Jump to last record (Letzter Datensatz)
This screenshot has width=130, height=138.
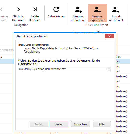coord(35,13)
